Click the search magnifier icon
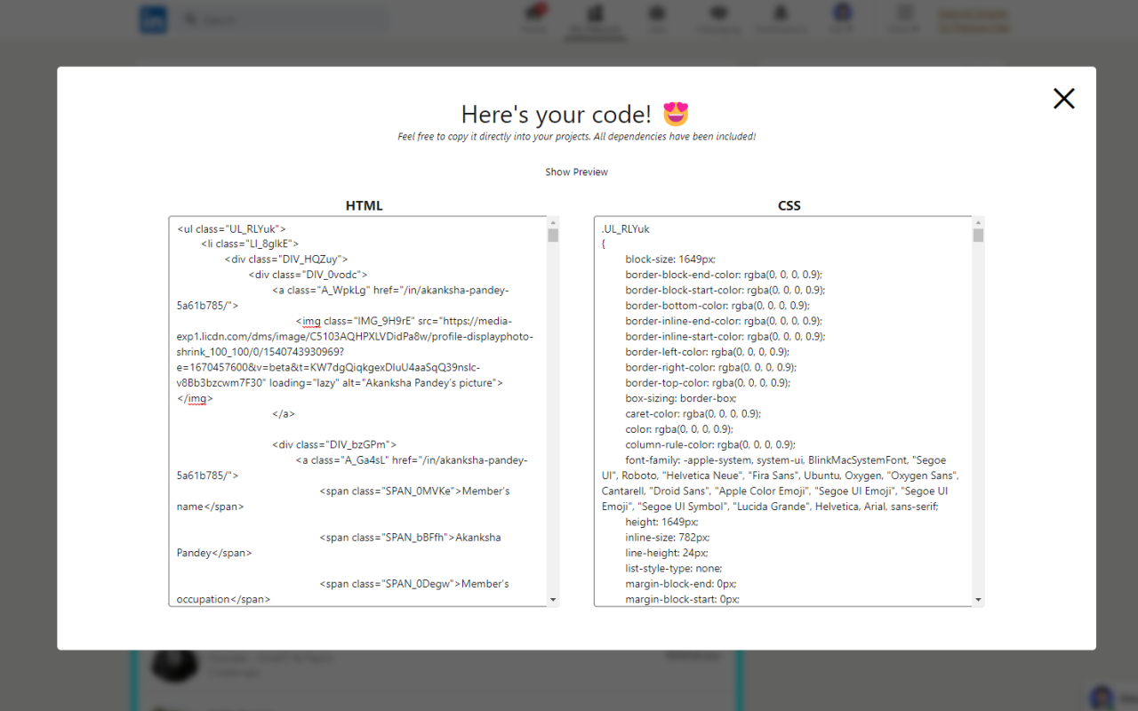 (x=191, y=19)
